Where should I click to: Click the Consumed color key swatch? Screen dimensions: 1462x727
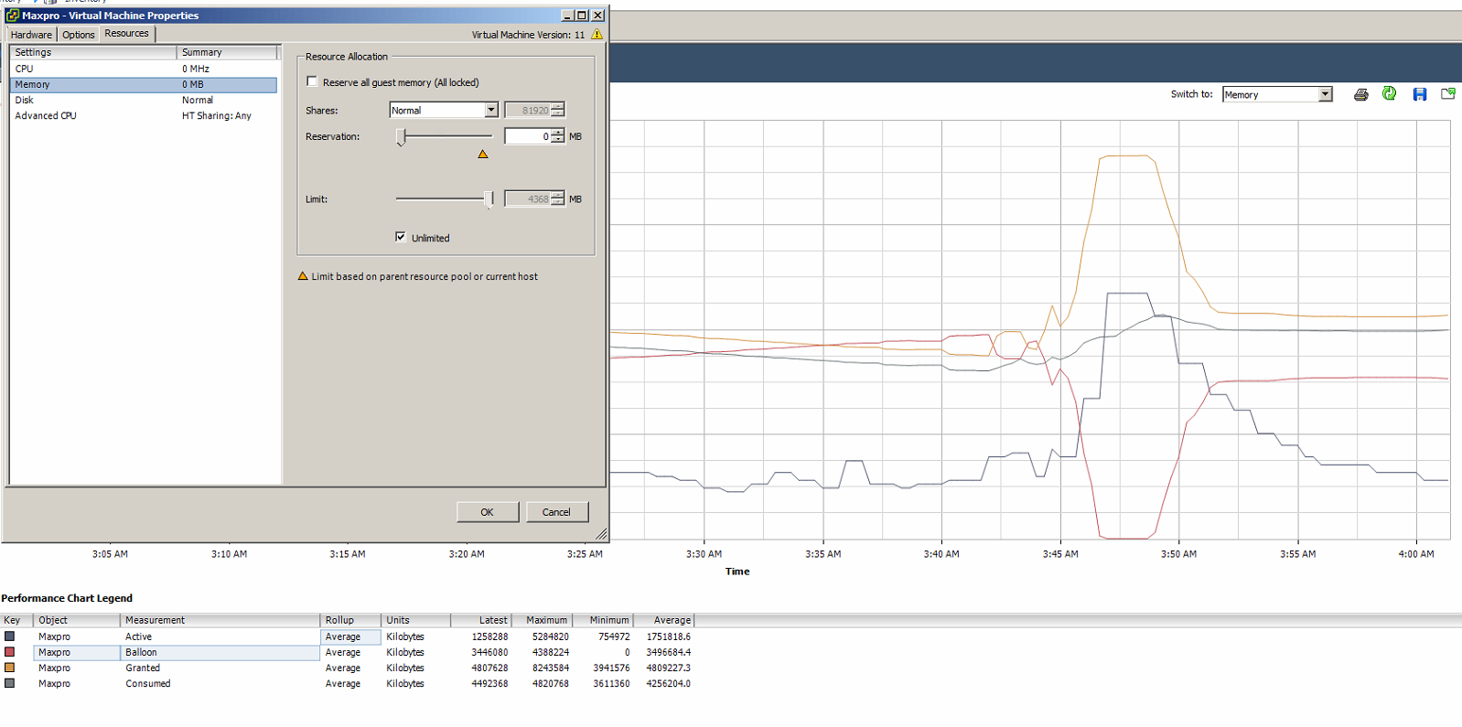[x=9, y=682]
